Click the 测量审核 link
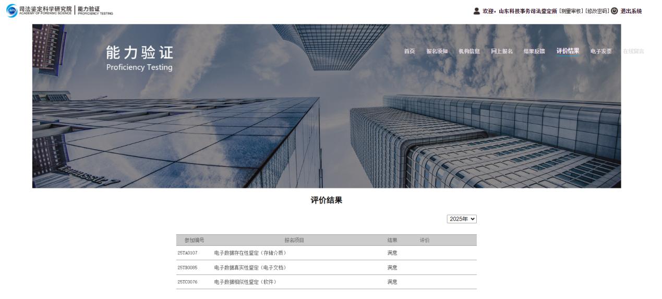This screenshot has width=662, height=299. [571, 11]
